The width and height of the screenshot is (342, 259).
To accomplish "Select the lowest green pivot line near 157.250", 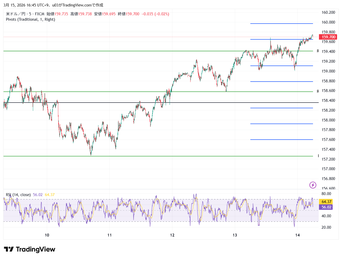I will 155,156.
